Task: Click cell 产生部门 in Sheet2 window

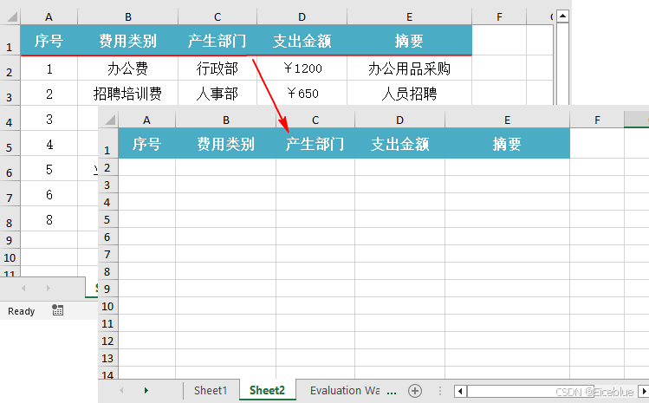Action: pos(315,144)
